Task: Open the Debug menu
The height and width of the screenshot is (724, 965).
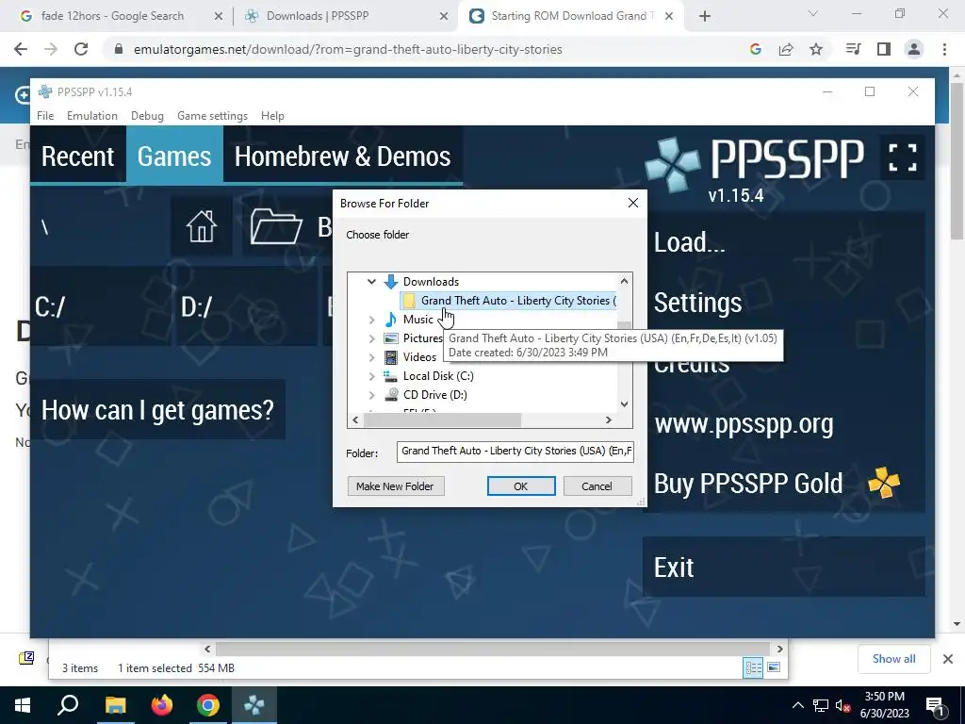Action: click(x=147, y=116)
